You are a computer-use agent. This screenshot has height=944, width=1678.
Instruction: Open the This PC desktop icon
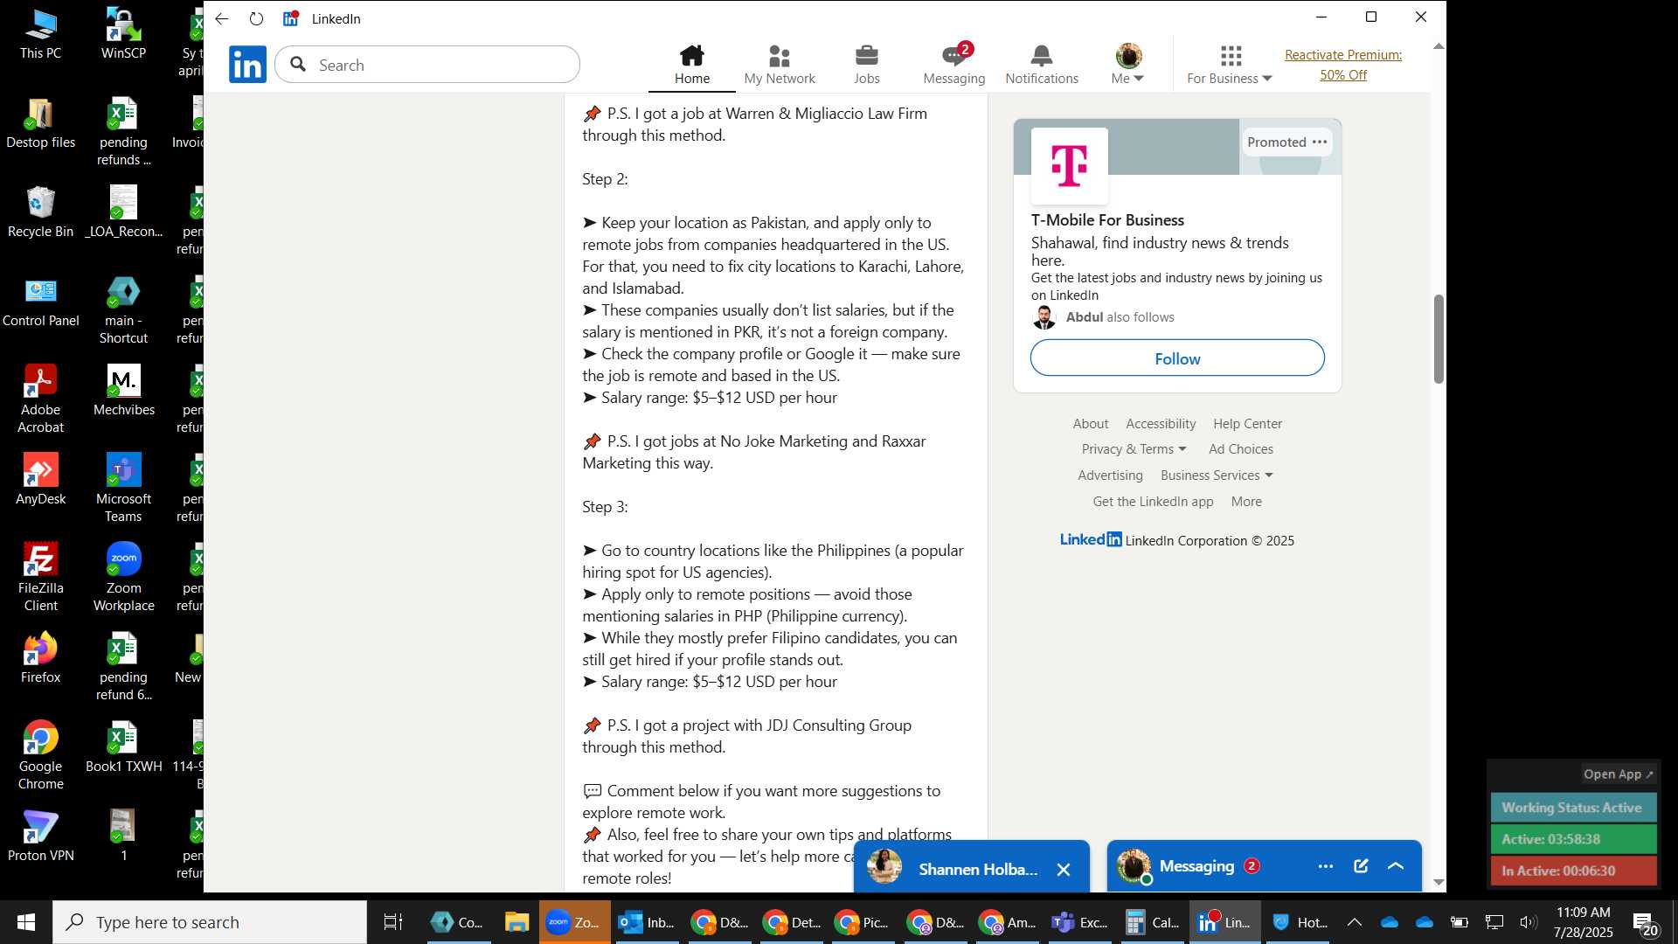click(40, 35)
